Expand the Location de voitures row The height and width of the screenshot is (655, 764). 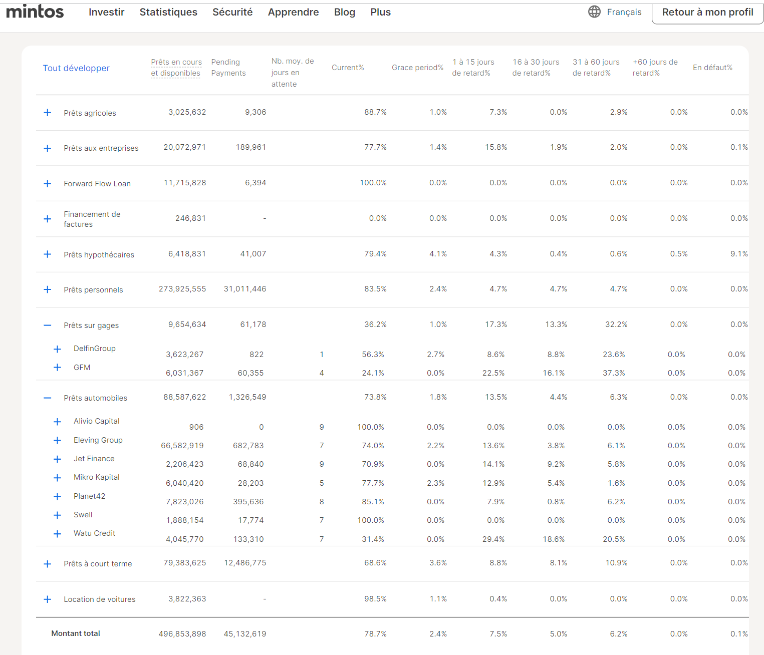(x=48, y=599)
